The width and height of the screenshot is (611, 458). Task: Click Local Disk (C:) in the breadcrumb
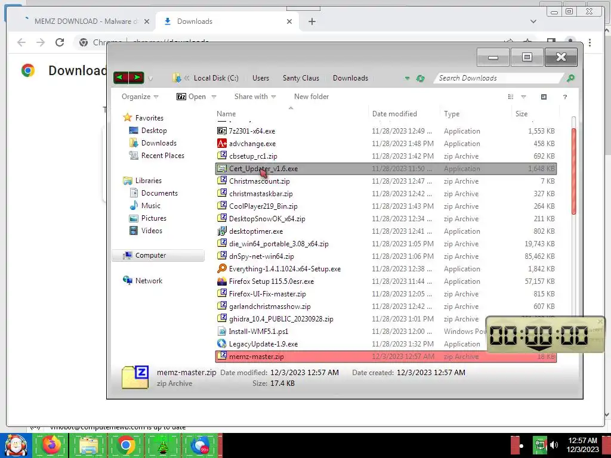[216, 78]
